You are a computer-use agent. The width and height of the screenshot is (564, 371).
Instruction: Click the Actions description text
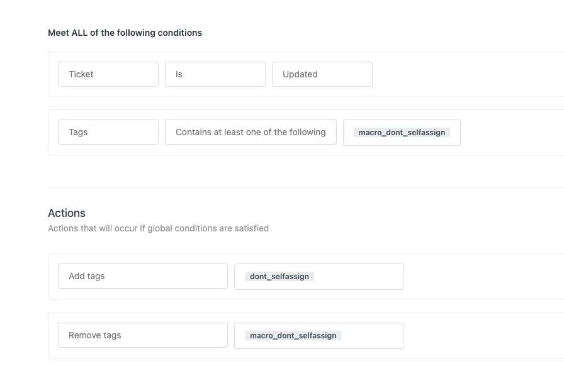tap(158, 228)
